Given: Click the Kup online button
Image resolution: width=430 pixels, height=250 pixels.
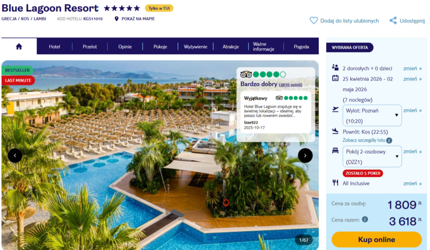Looking at the screenshot, I should click(377, 240).
